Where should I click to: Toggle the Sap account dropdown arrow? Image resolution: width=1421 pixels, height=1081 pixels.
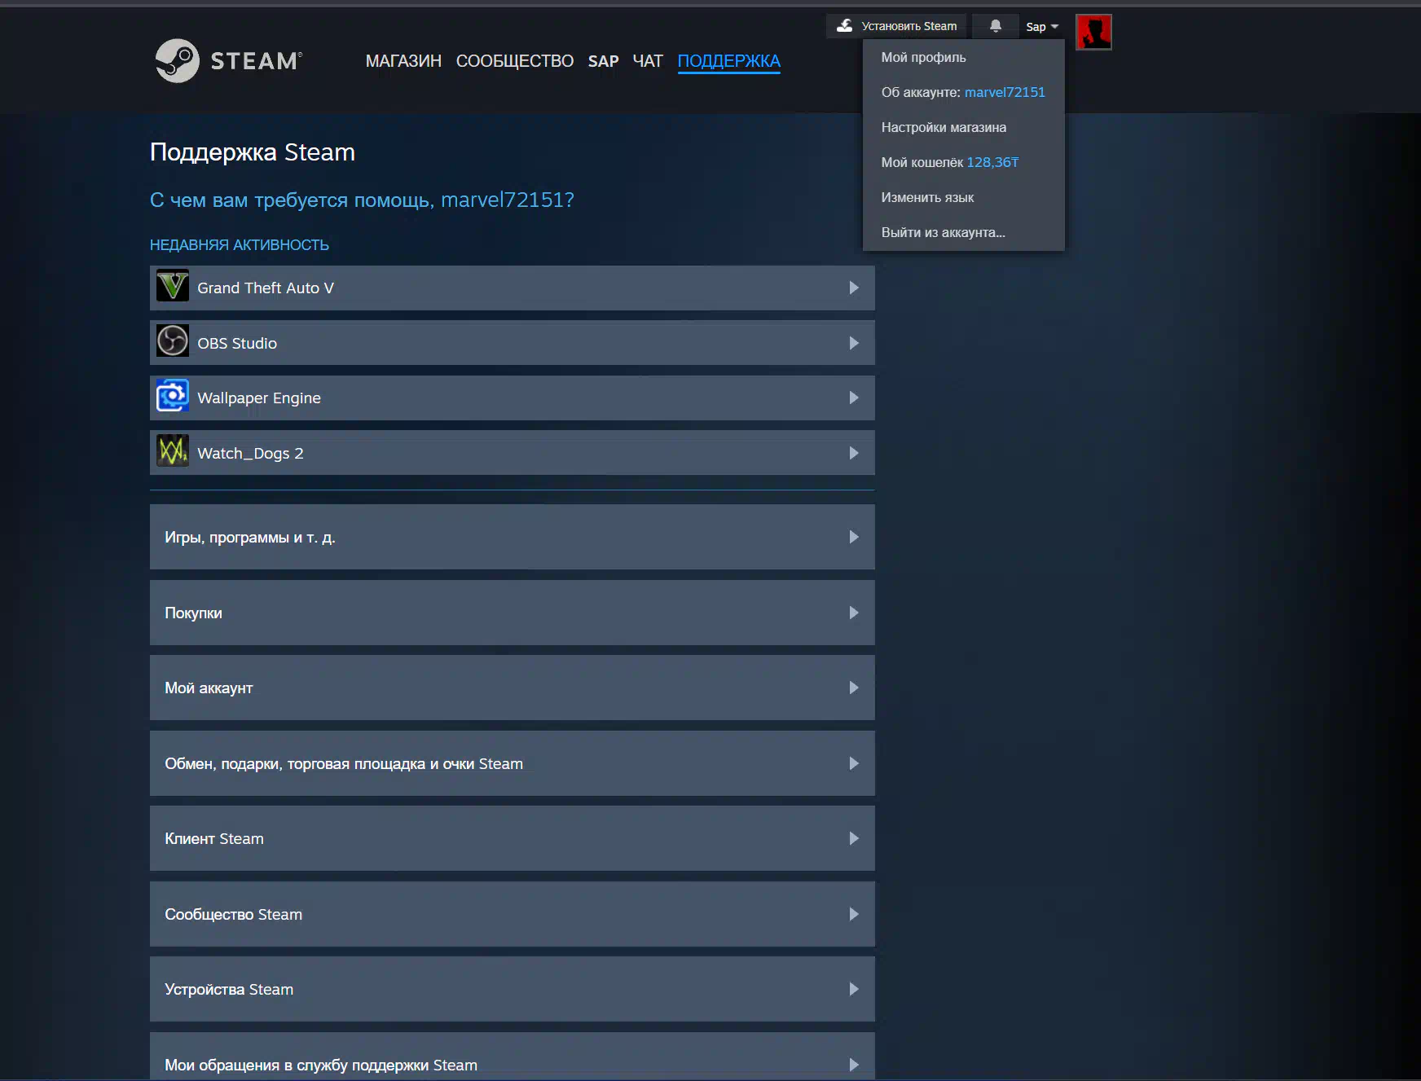[1054, 27]
